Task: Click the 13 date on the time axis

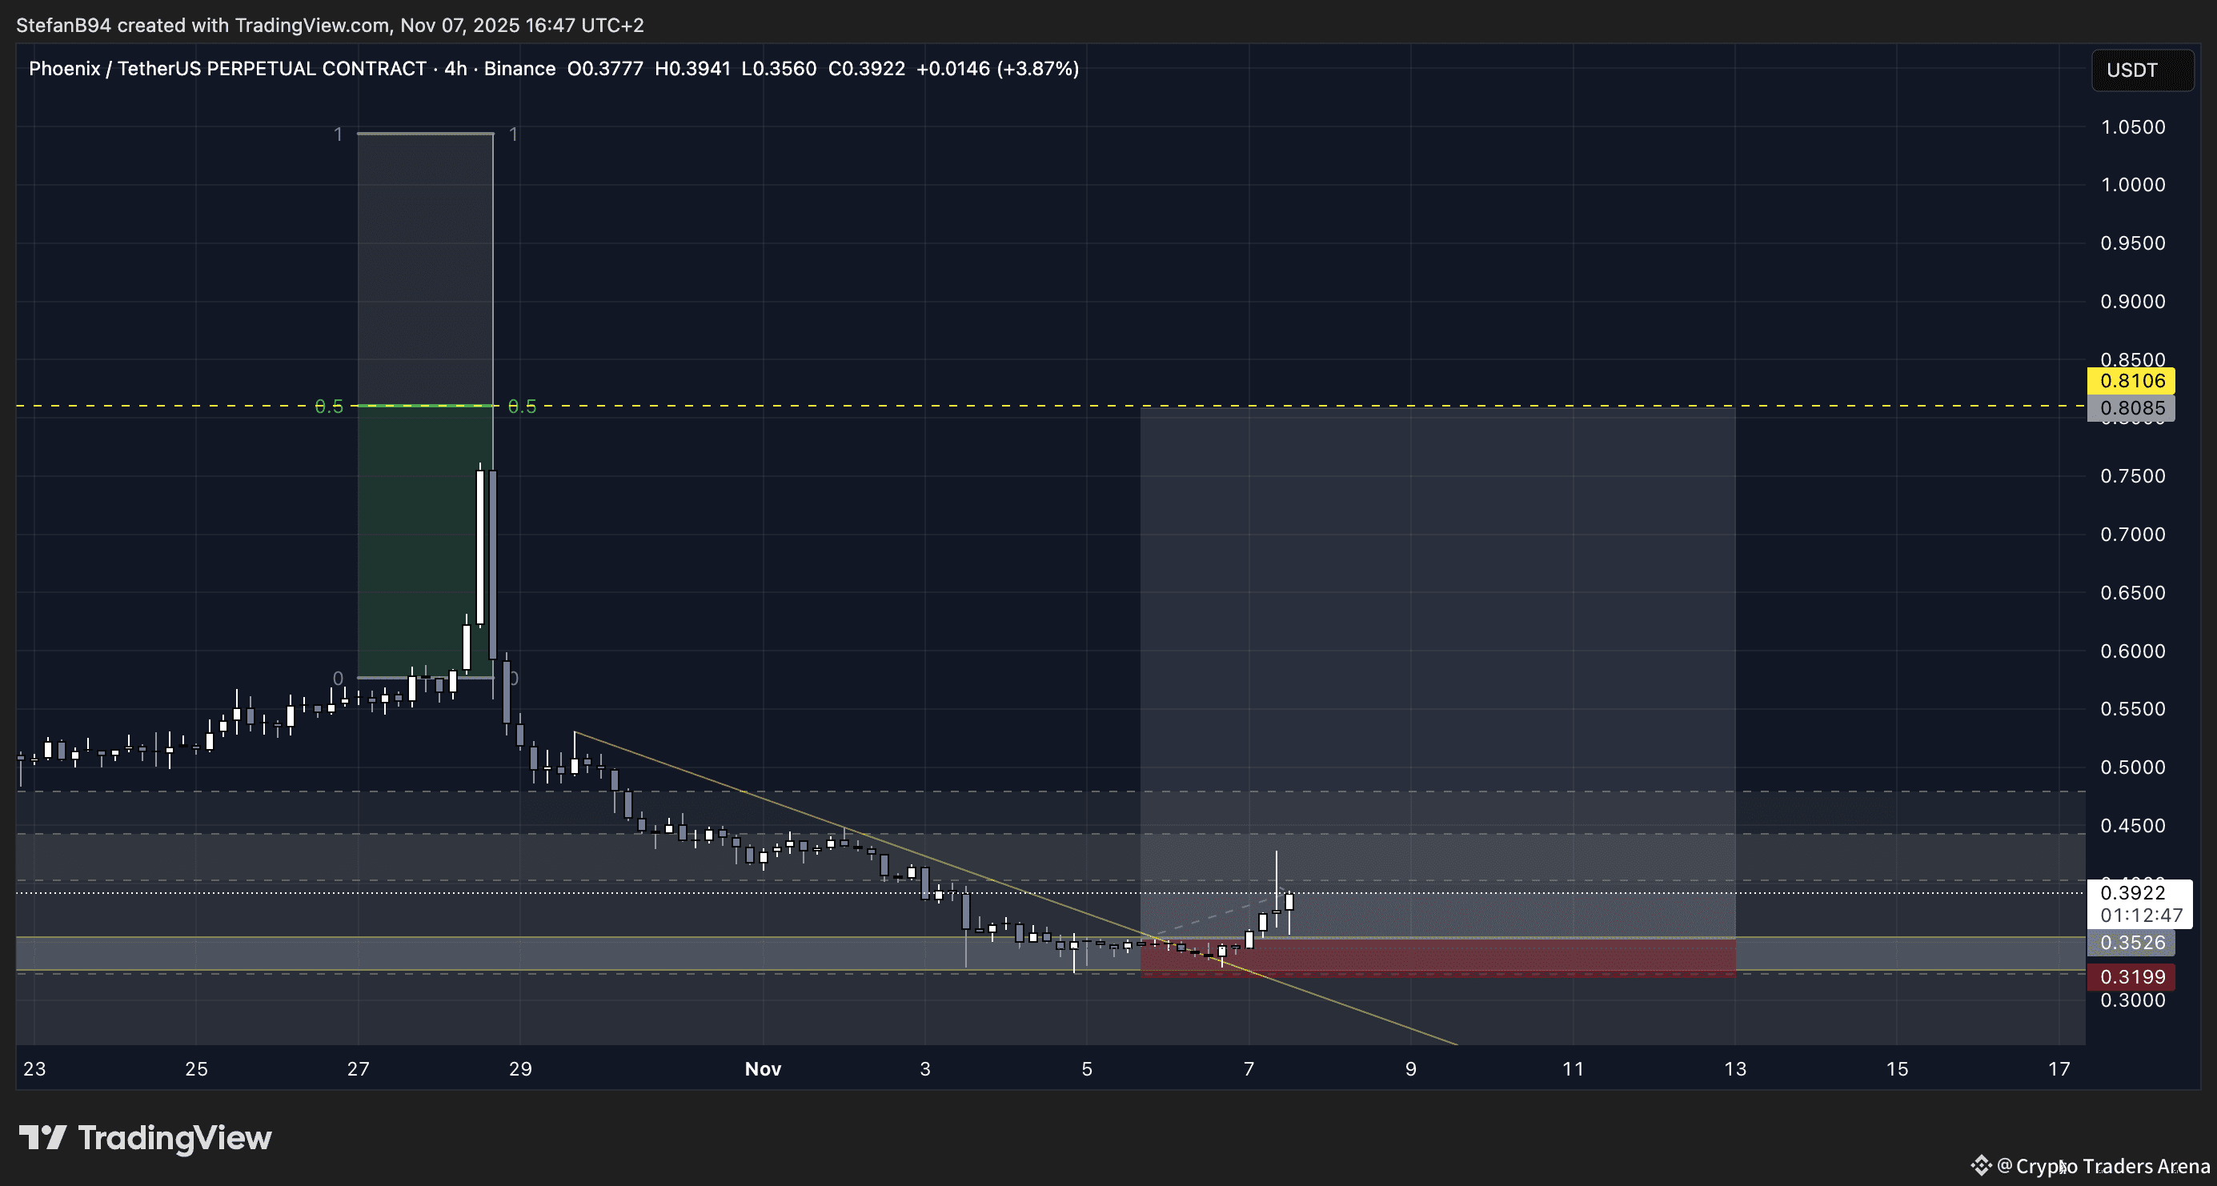Action: coord(1735,1069)
